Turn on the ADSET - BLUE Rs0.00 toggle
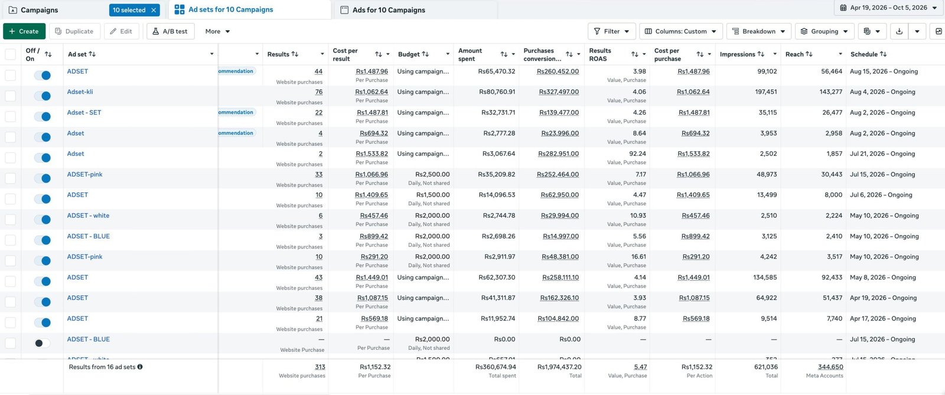This screenshot has height=395, width=945. pos(42,343)
